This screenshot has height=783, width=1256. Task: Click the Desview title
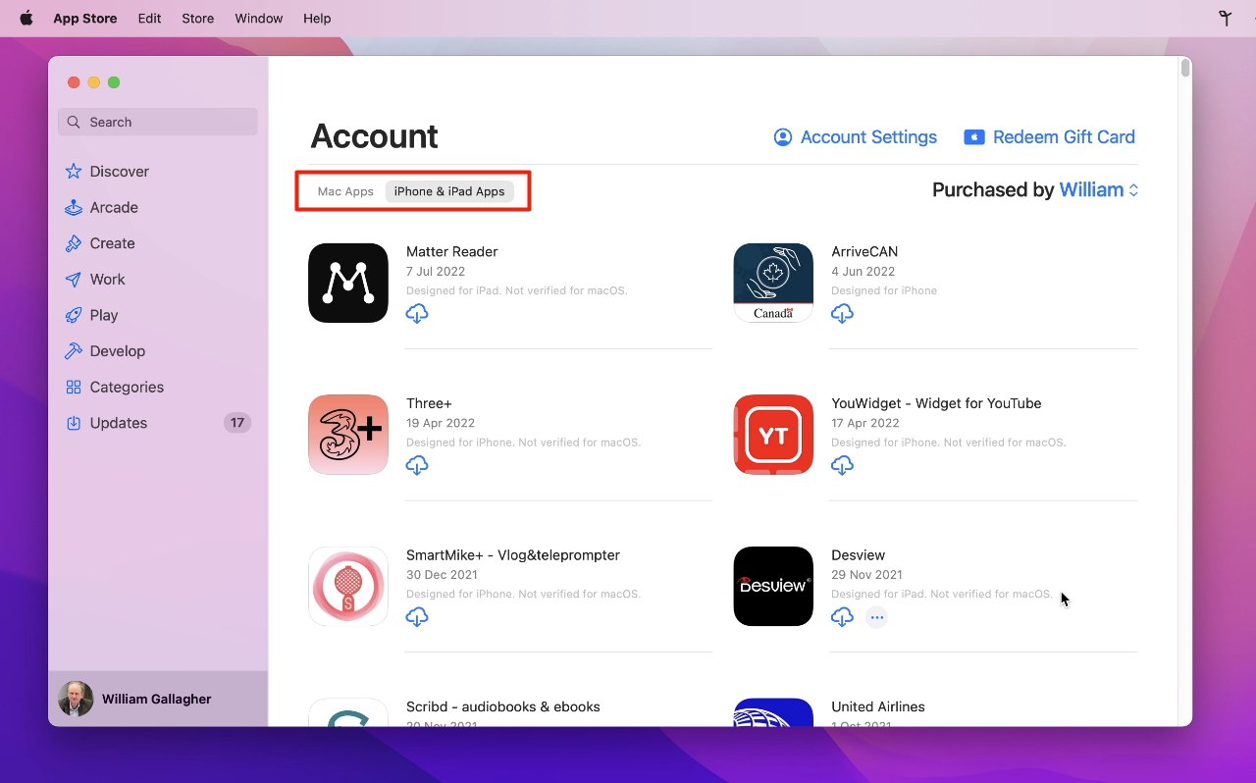859,555
